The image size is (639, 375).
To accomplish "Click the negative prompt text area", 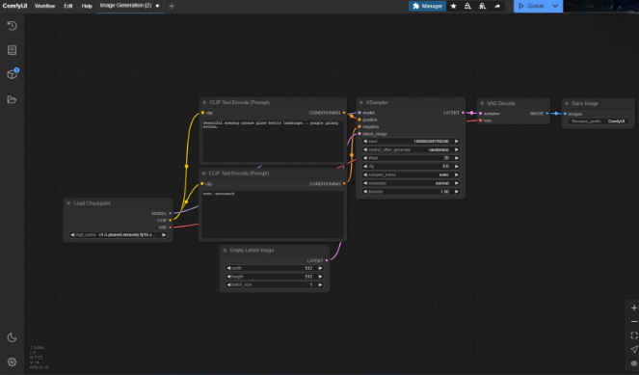I will 273,214.
